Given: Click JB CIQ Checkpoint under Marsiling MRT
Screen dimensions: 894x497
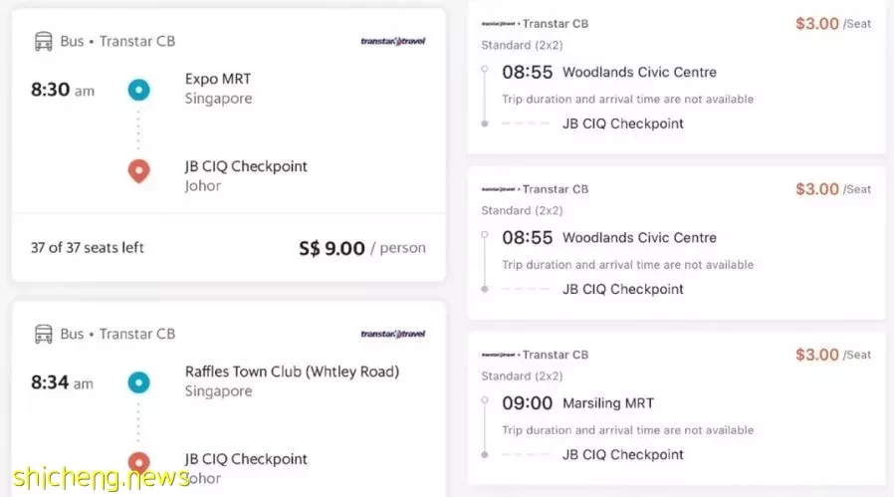Looking at the screenshot, I should (x=622, y=455).
